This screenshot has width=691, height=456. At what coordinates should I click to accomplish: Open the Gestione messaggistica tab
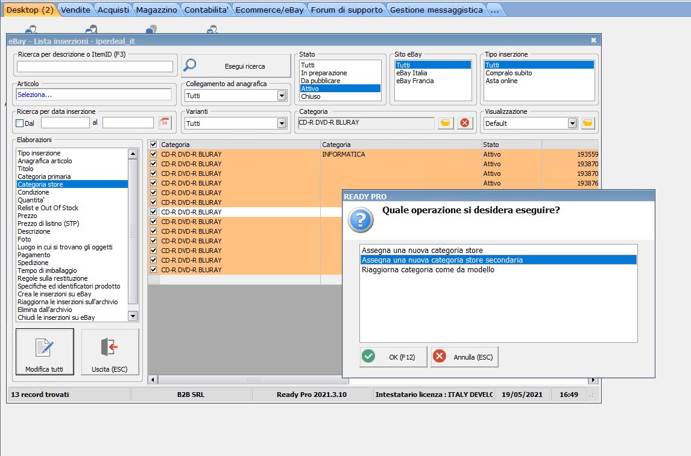(x=437, y=10)
